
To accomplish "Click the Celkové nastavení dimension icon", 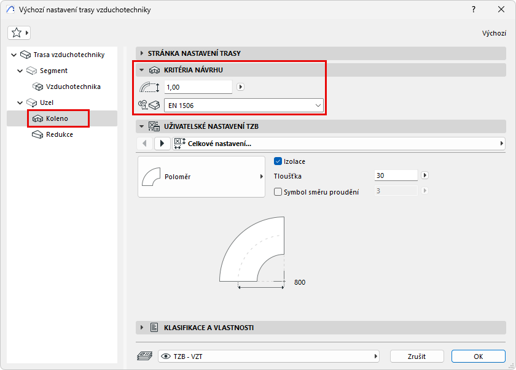I will (x=179, y=144).
